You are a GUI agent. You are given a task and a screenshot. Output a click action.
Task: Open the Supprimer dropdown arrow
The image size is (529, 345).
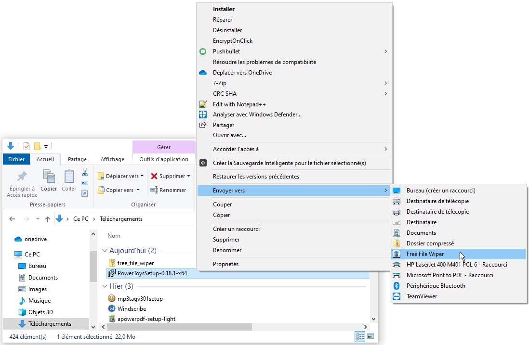(x=188, y=176)
